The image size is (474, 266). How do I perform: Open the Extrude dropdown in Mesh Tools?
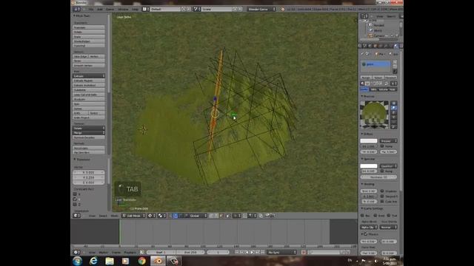(x=89, y=76)
